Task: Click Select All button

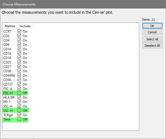Action: pyautogui.click(x=152, y=39)
